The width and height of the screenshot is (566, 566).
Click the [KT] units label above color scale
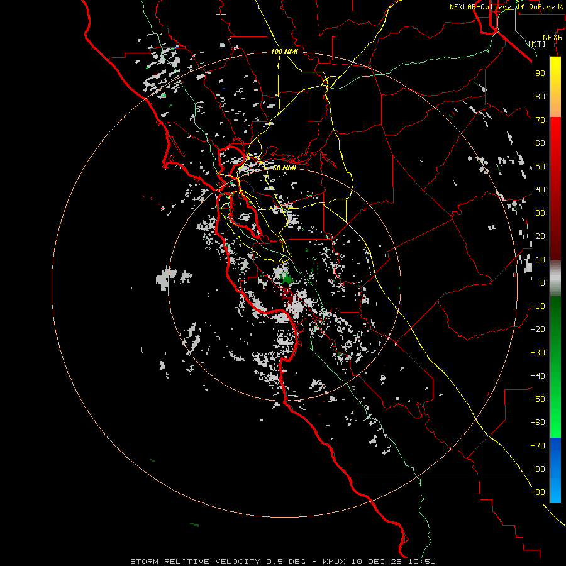537,43
